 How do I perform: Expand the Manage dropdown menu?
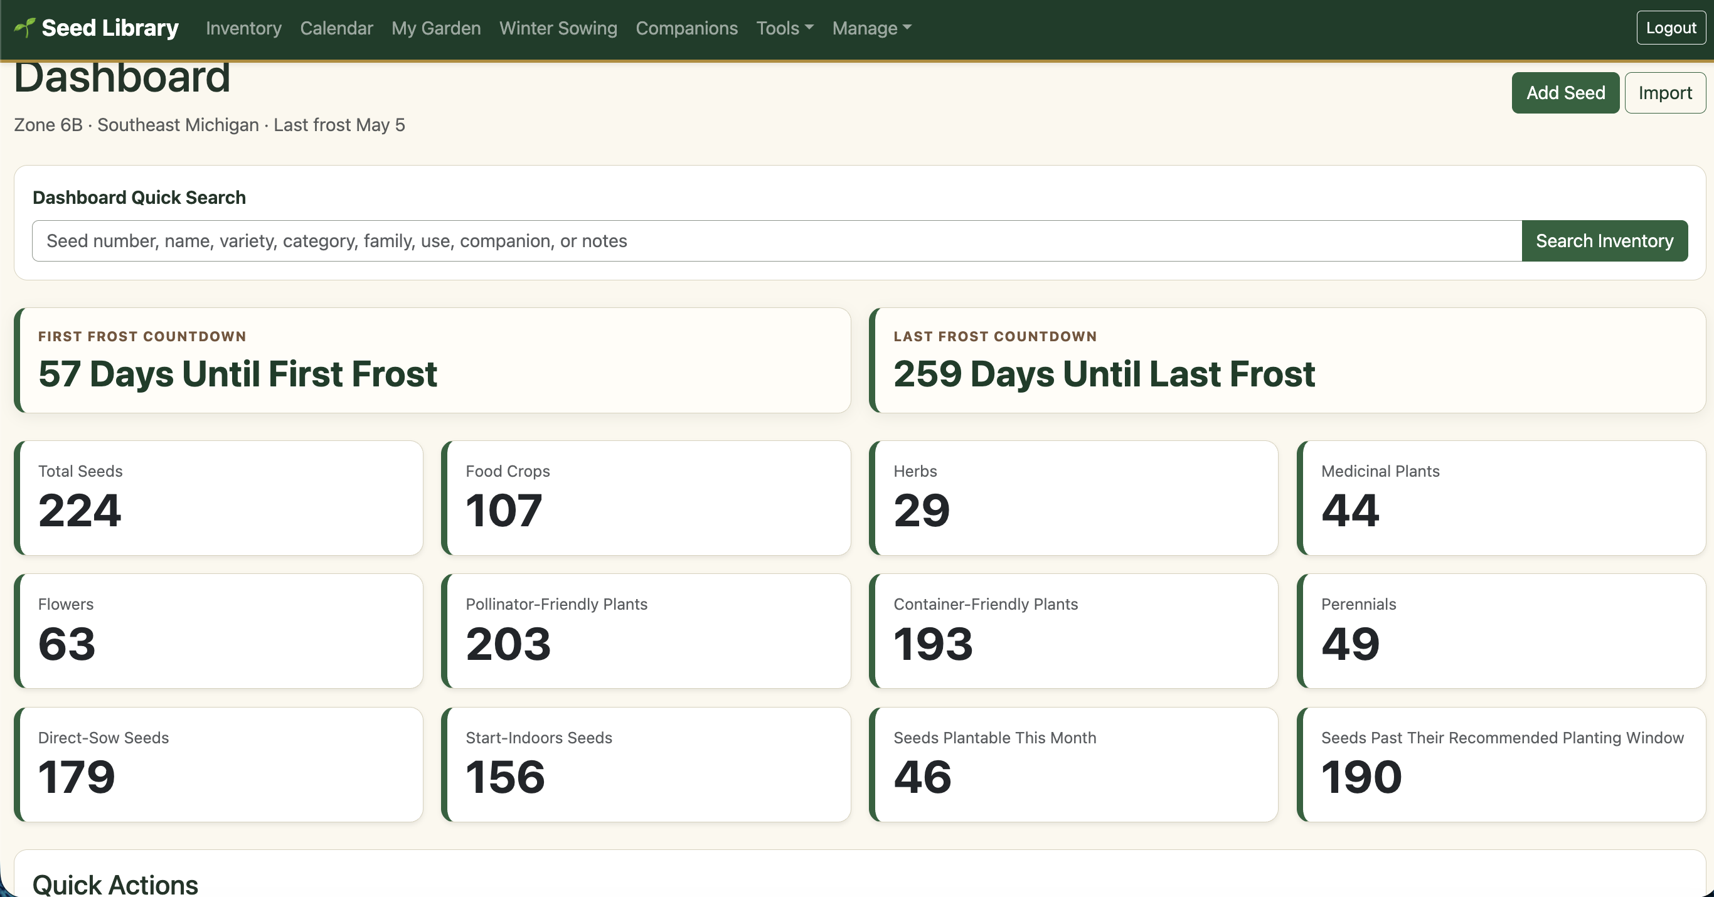click(x=871, y=28)
